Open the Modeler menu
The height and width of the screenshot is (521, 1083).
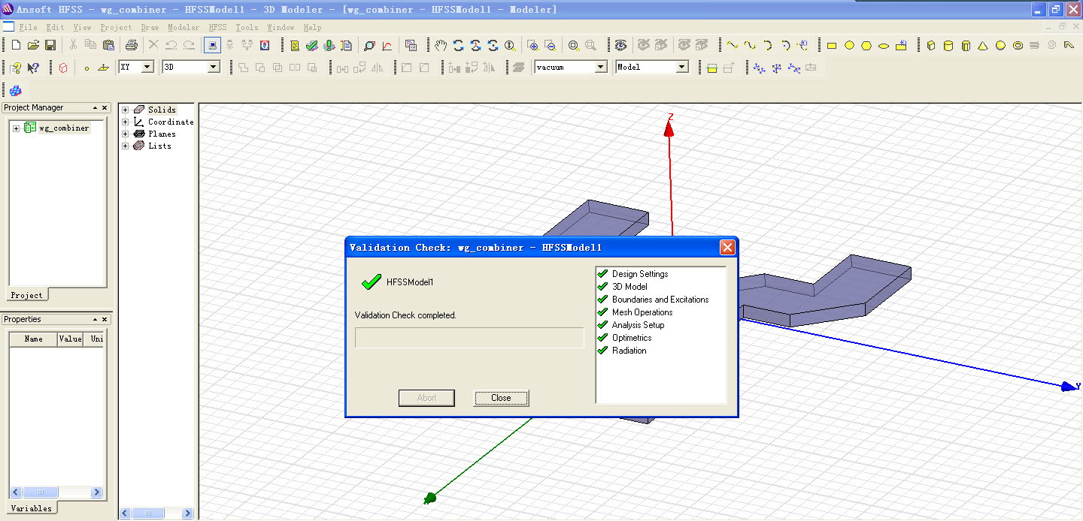tap(184, 27)
